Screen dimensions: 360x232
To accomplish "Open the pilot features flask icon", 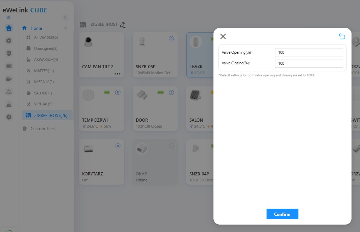I will click(9, 104).
